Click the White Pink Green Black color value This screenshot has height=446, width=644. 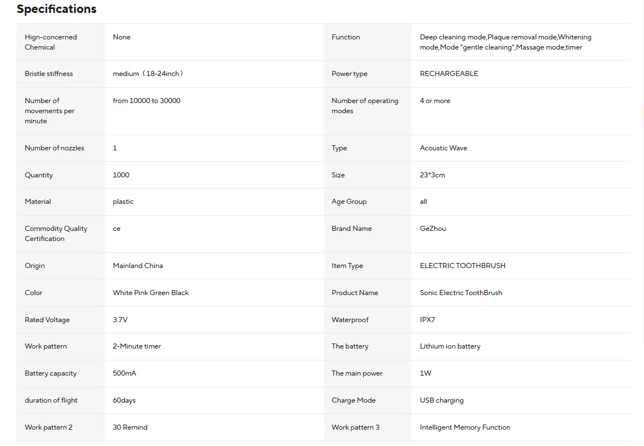[151, 293]
